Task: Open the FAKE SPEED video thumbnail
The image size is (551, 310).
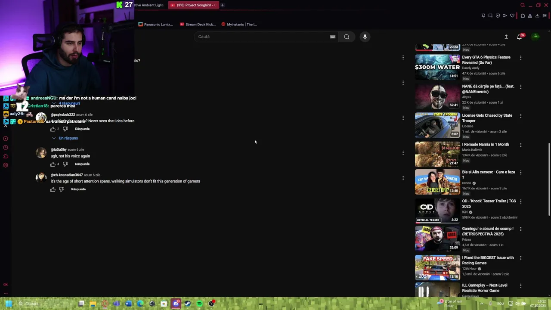Action: tap(437, 267)
